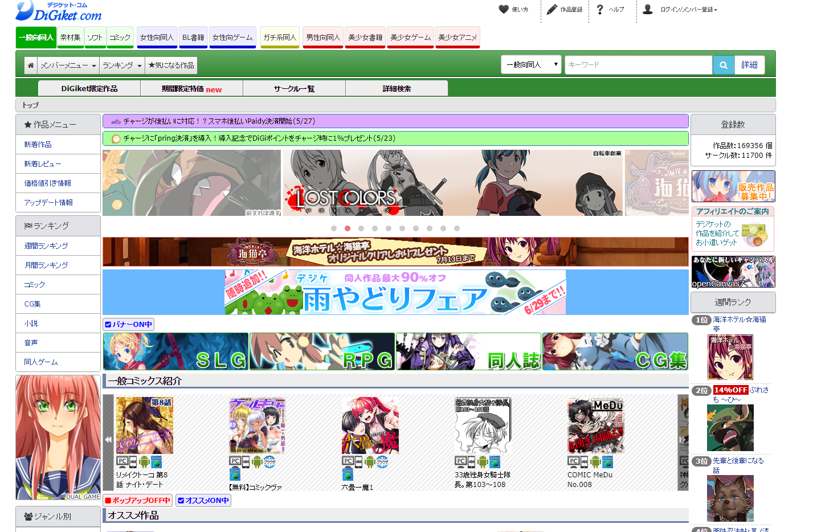Click the キーワード search field
Screen dimensions: 813x532
(639, 65)
